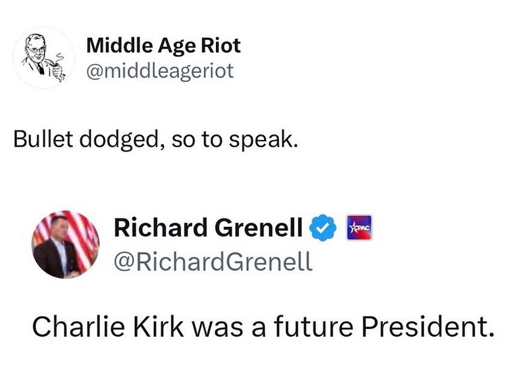Select the Richard Grenell display name
Screen dimensions: 524x385
[x=208, y=229]
